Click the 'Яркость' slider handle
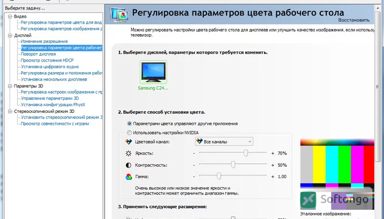Viewport: 384px width, 219px height. [246, 153]
